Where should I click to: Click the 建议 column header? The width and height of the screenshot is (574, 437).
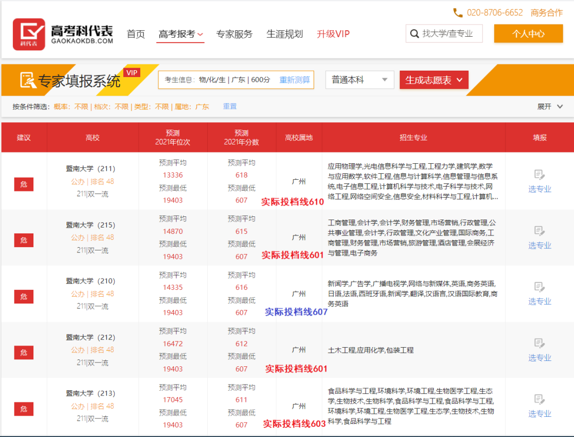[x=24, y=138]
